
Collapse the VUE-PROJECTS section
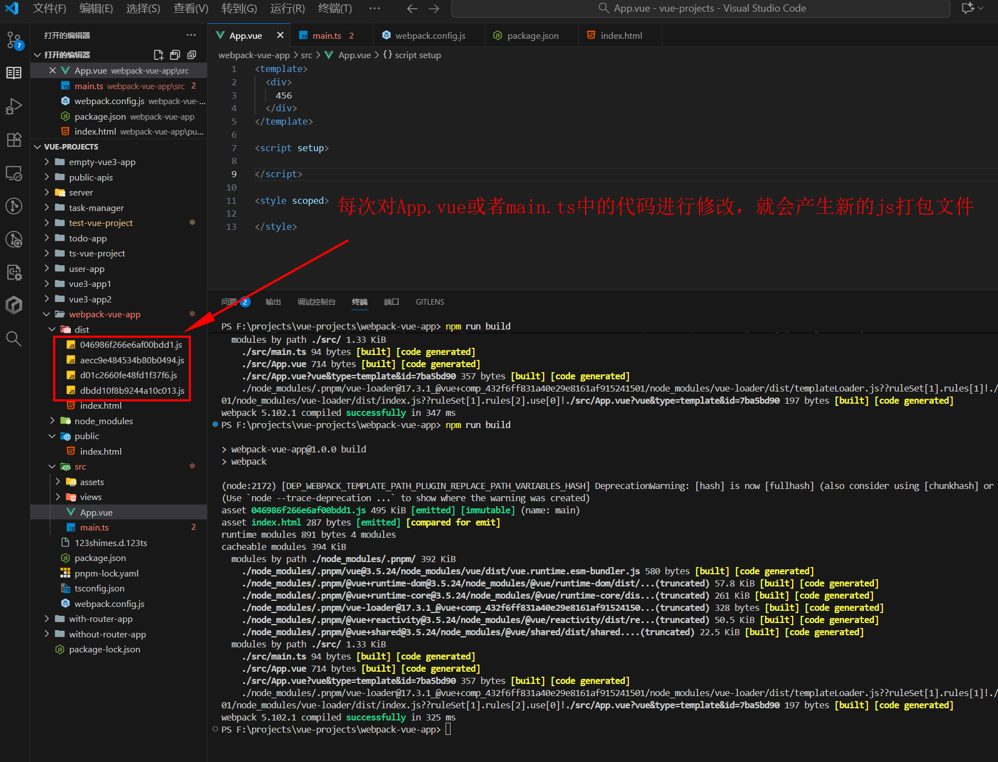coord(38,147)
